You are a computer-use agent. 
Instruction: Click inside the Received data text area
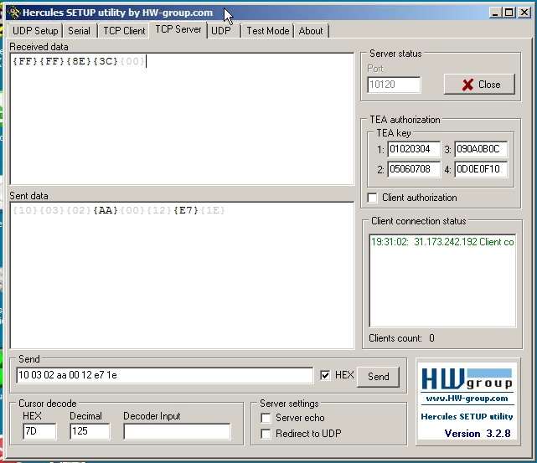tap(182, 119)
